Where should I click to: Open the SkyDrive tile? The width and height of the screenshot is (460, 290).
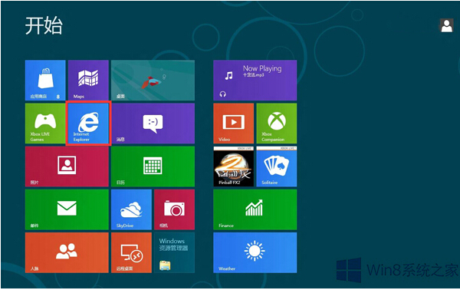coord(131,209)
